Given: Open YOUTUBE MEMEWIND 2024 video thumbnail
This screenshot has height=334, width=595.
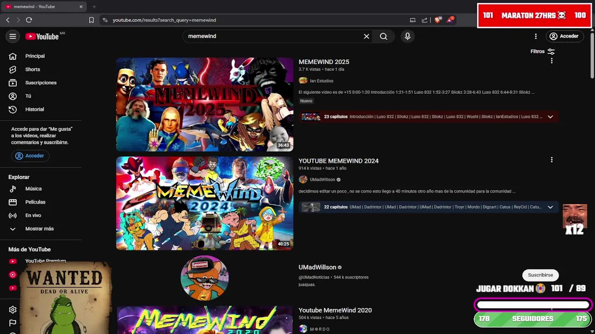Looking at the screenshot, I should click(x=205, y=203).
